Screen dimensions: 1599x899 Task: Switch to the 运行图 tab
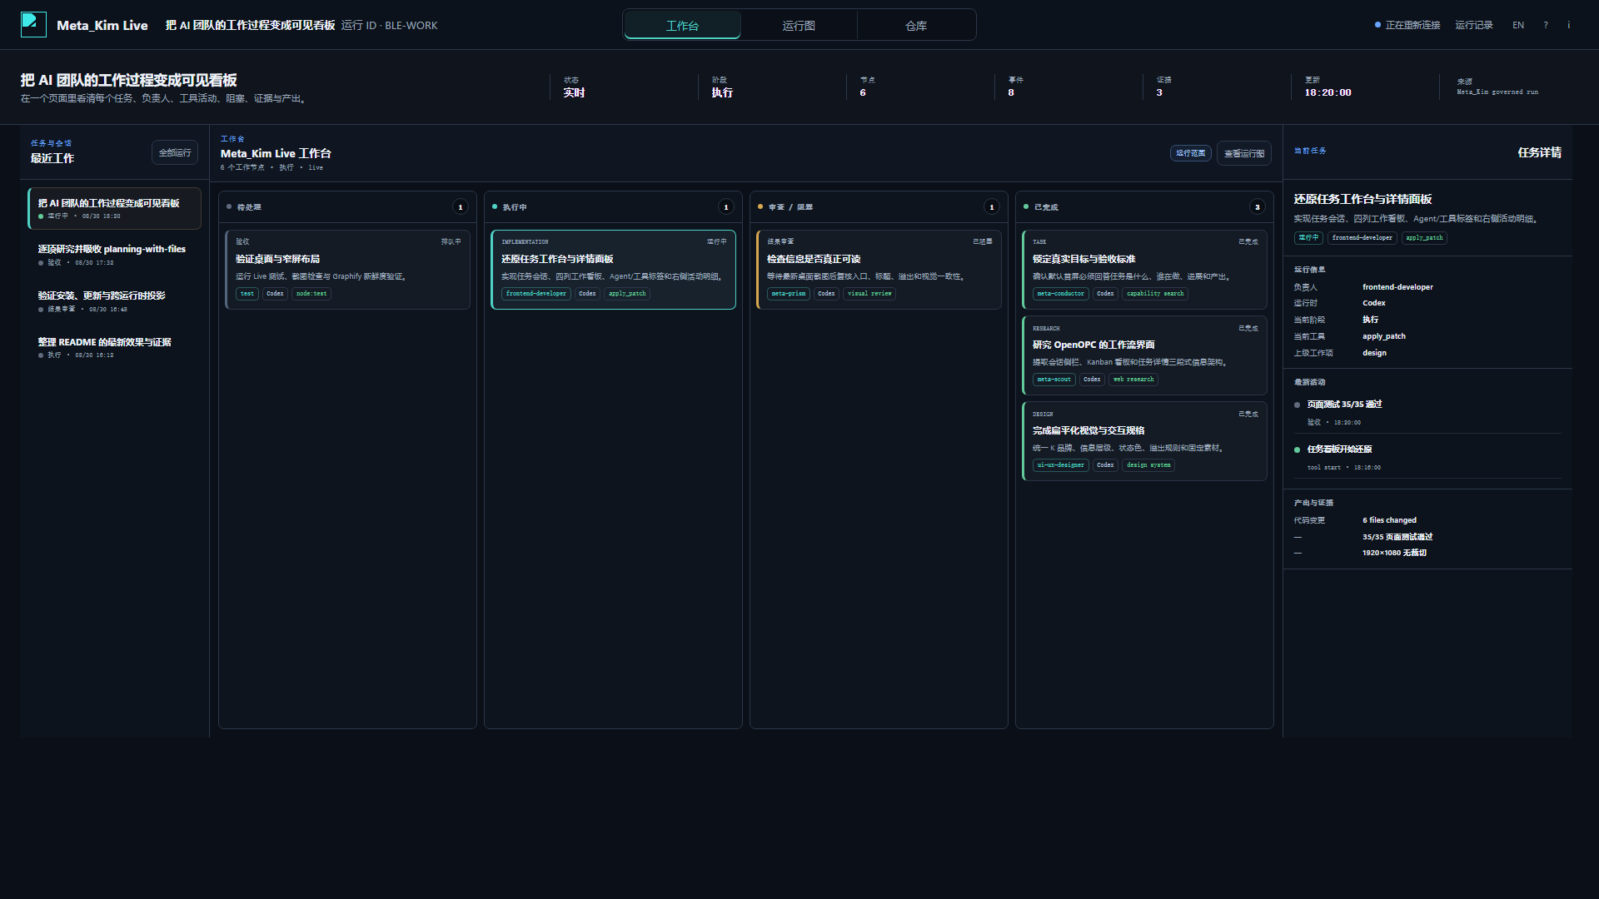[799, 25]
